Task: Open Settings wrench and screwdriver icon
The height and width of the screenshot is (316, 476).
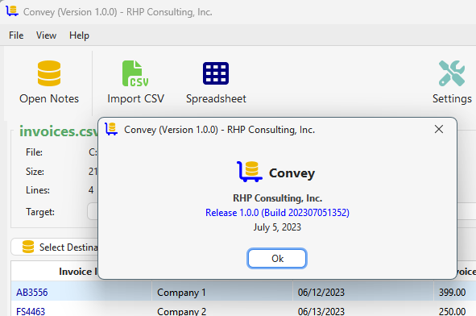Action: (x=452, y=73)
